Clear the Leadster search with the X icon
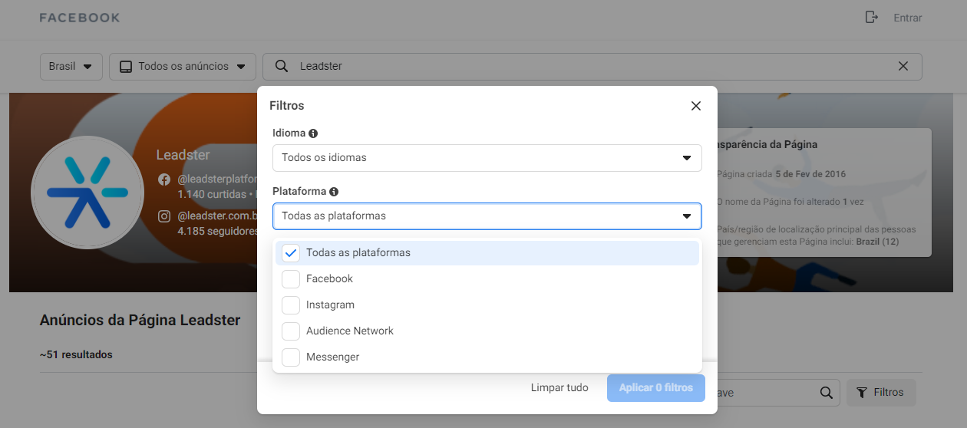The height and width of the screenshot is (428, 967). point(903,66)
